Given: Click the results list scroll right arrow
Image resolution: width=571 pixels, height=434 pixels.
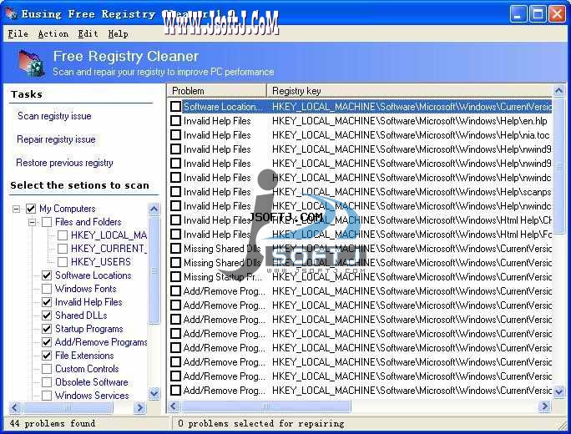Looking at the screenshot, I should click(x=545, y=406).
